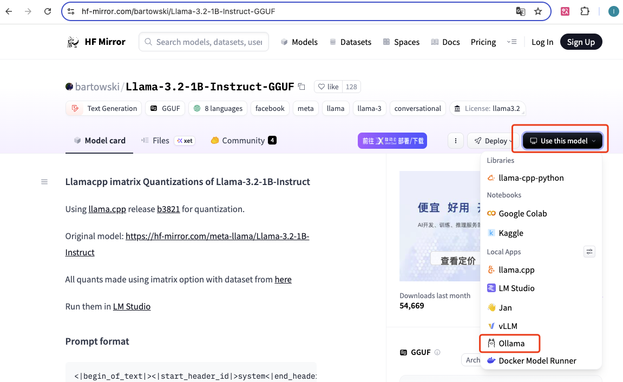Open bartowski profile link
623x382 pixels.
coord(97,87)
